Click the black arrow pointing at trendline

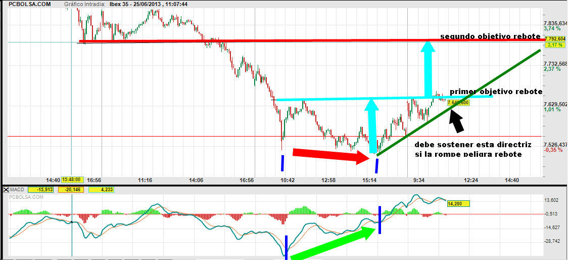click(x=456, y=120)
